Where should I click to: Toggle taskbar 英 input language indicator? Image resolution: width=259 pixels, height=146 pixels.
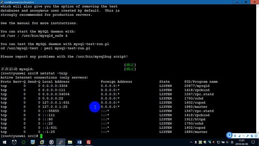(232, 142)
